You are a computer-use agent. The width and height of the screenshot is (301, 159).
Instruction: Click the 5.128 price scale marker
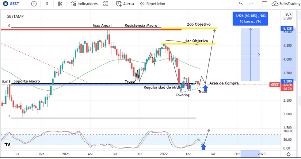288,29
